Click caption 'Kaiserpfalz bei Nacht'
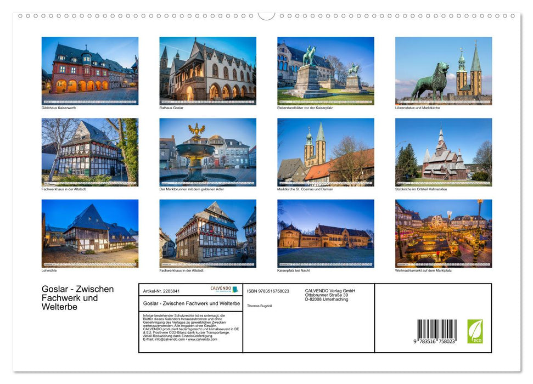The height and width of the screenshot is (384, 533). 293,271
